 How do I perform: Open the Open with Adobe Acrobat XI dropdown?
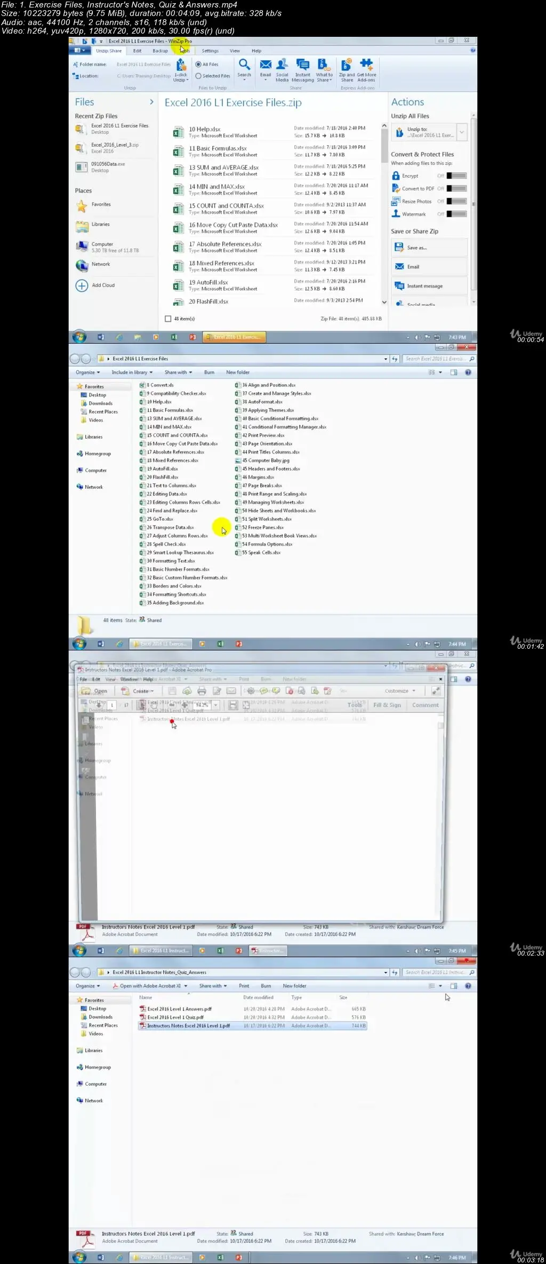(x=150, y=986)
